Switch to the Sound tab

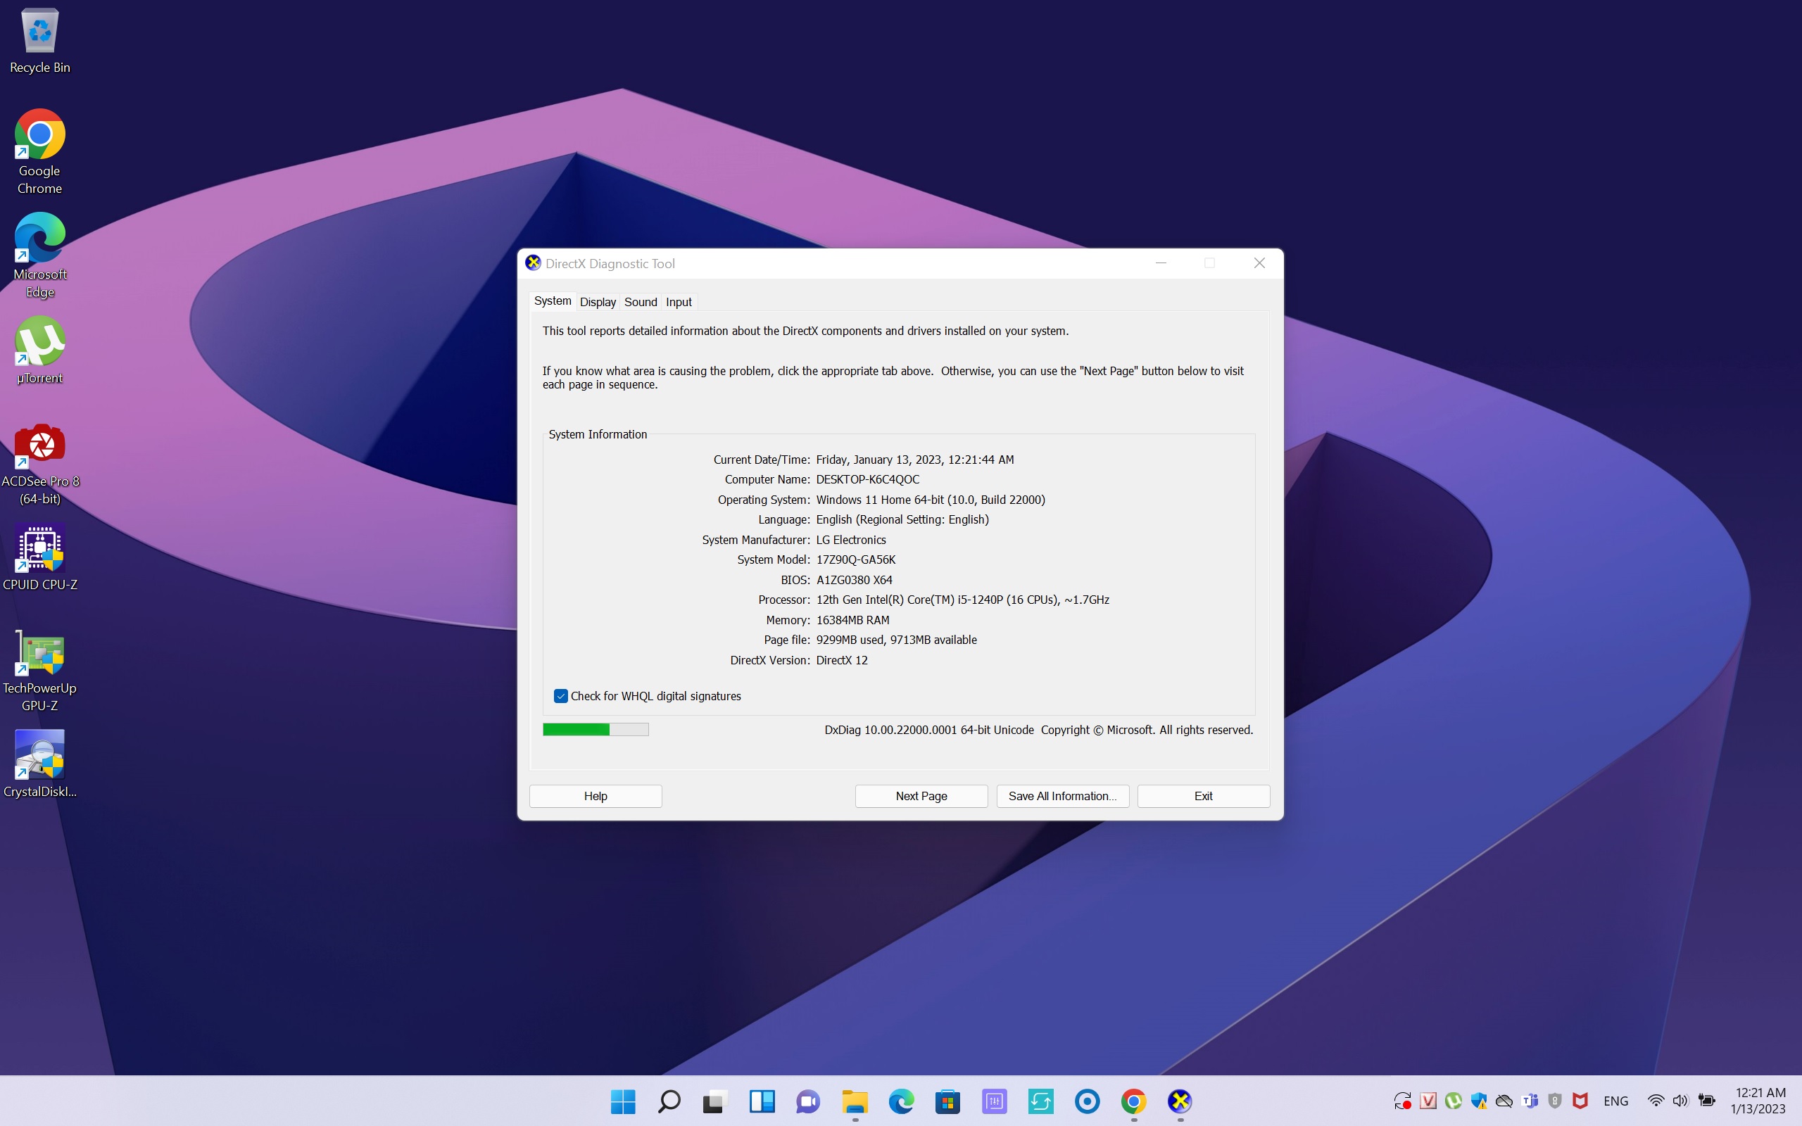(641, 303)
